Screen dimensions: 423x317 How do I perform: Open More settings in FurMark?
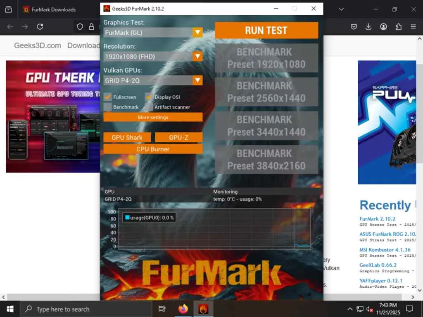coord(153,117)
